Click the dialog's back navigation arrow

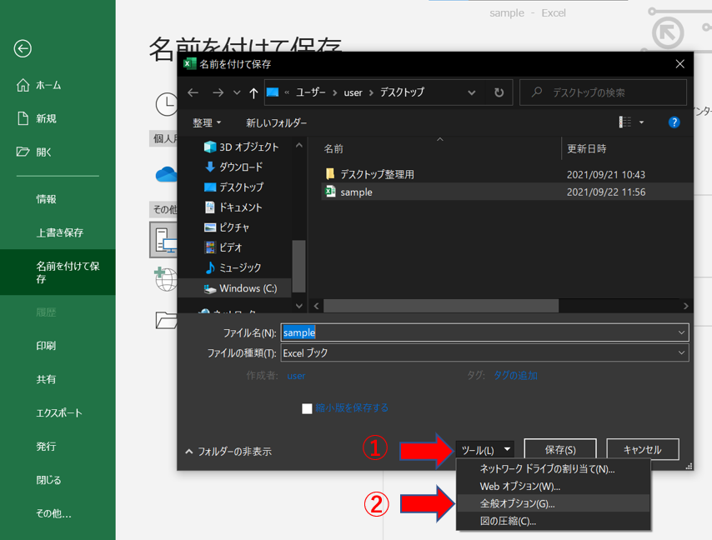tap(193, 92)
